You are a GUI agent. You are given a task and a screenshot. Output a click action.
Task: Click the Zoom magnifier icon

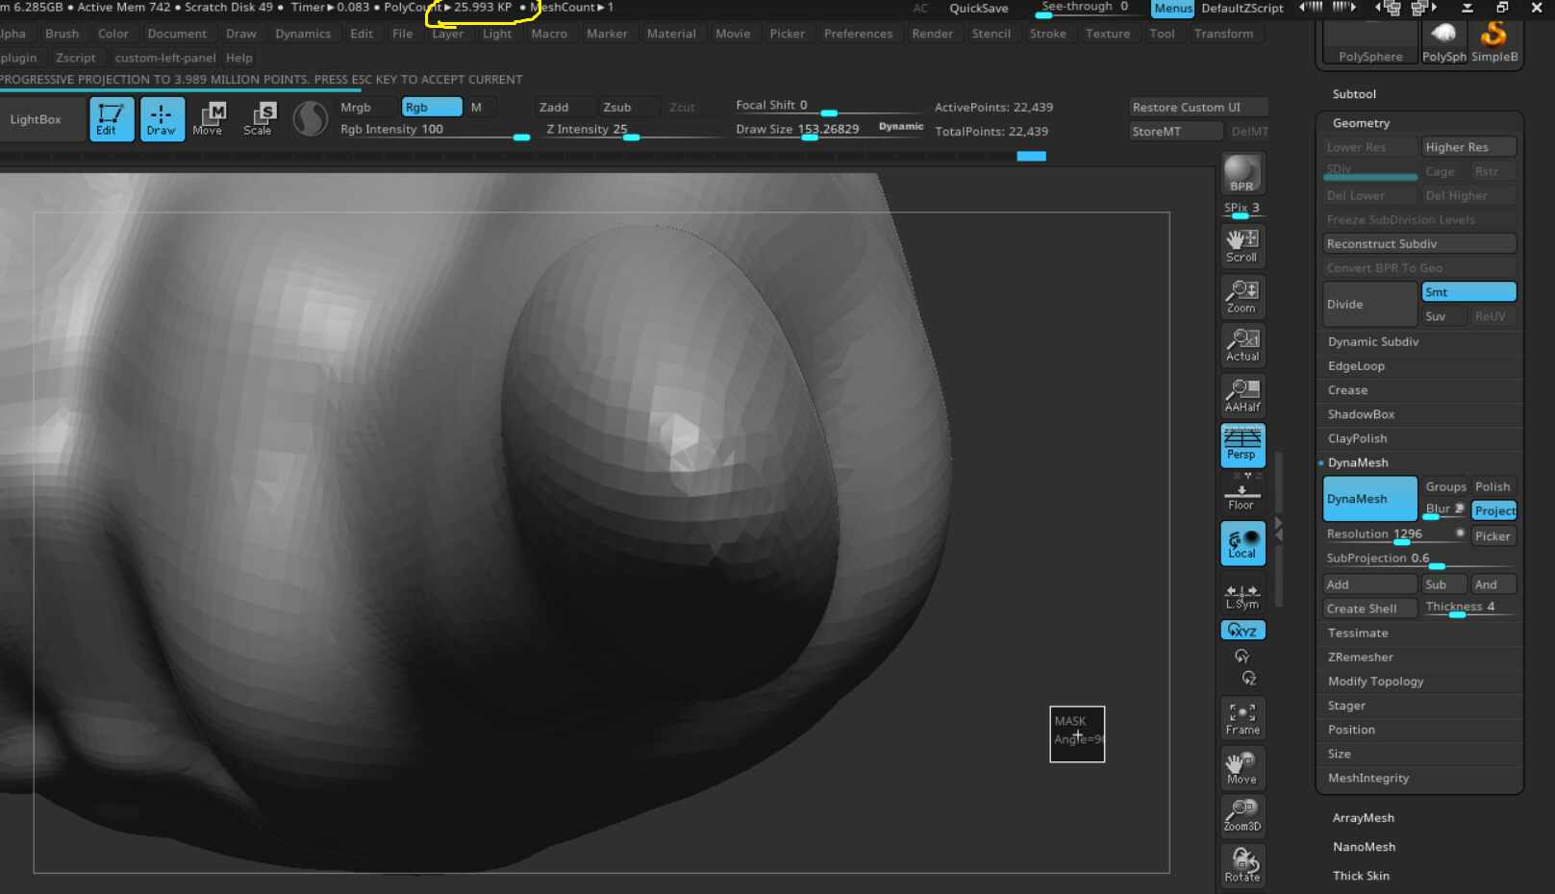coord(1242,296)
